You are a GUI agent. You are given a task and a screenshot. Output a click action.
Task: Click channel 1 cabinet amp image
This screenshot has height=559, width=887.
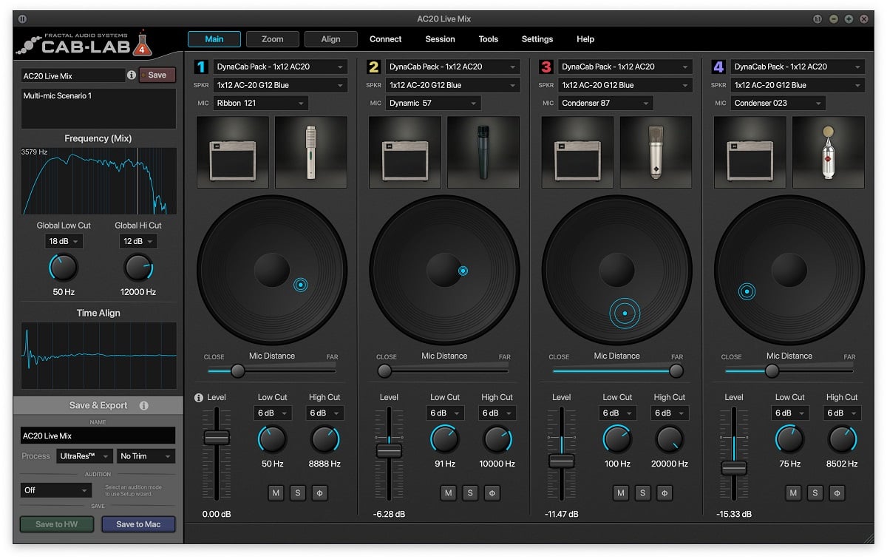click(233, 152)
